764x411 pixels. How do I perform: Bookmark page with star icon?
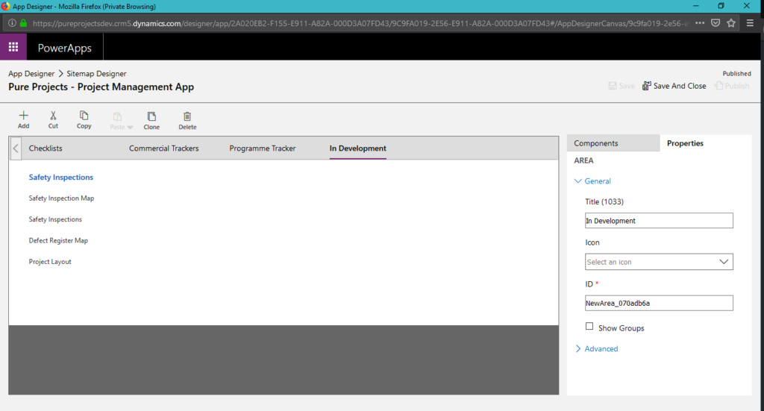pyautogui.click(x=731, y=23)
